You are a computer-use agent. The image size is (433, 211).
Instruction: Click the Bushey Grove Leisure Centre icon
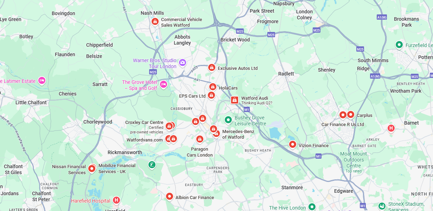pos(228,120)
